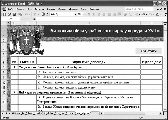The width and height of the screenshot is (168, 120).
Task: Align cell text right
Action: [x=114, y=14]
